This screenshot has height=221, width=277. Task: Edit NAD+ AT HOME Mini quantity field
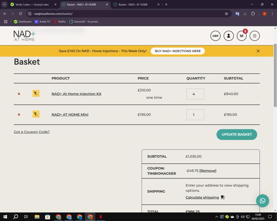tap(195, 115)
